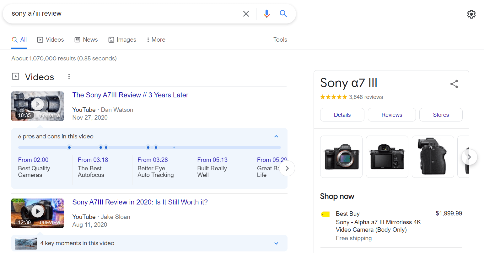Clear the search query with the X icon
484x253 pixels.
(x=246, y=14)
